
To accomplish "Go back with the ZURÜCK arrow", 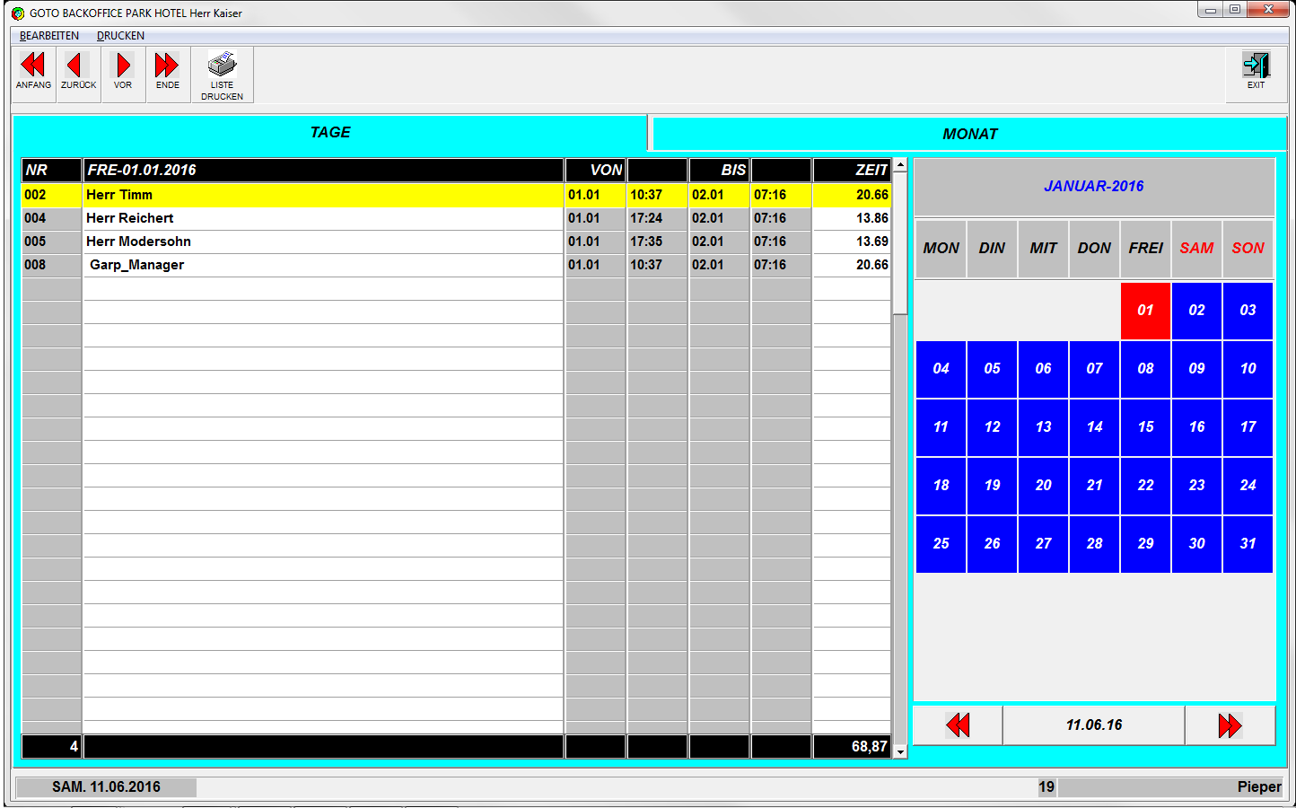I will click(78, 66).
